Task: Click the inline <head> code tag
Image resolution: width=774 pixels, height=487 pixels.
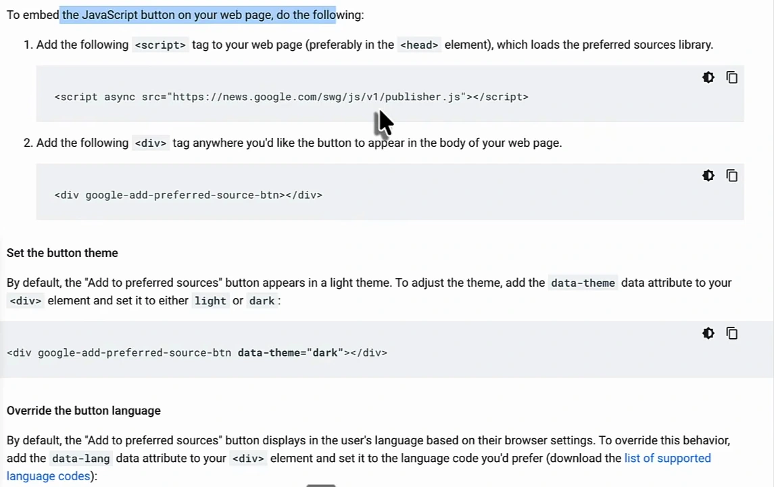Action: pos(419,45)
